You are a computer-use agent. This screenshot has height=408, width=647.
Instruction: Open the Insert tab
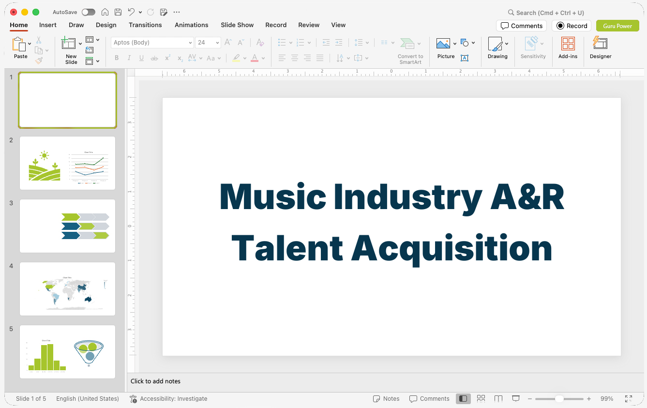(48, 25)
